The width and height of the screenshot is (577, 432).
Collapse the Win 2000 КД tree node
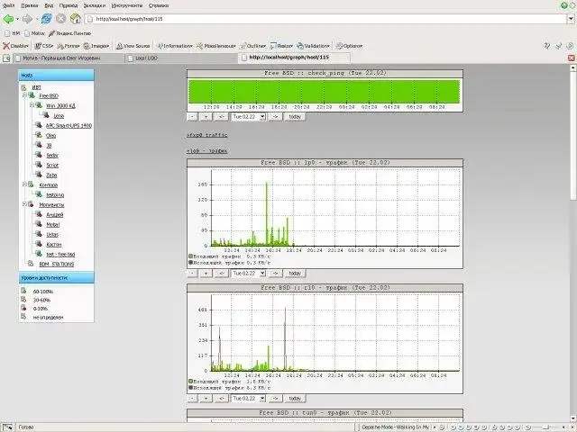pos(32,105)
